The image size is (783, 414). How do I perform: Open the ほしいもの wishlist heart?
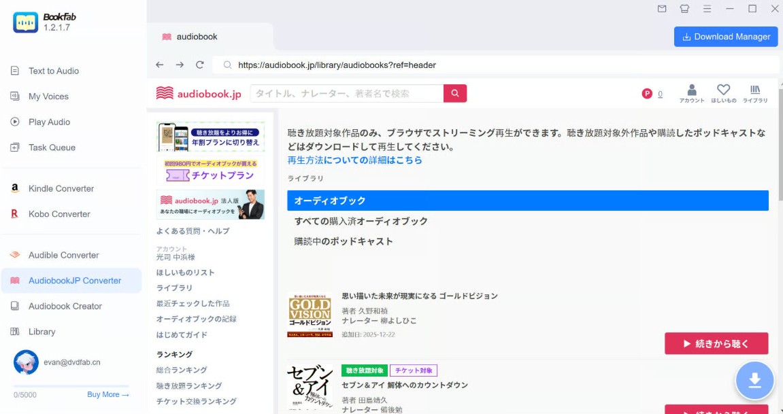[723, 91]
